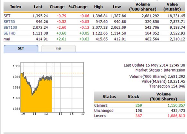This screenshot has height=134, width=187.
Task: Click the Stock column header
Action: pos(133,97)
